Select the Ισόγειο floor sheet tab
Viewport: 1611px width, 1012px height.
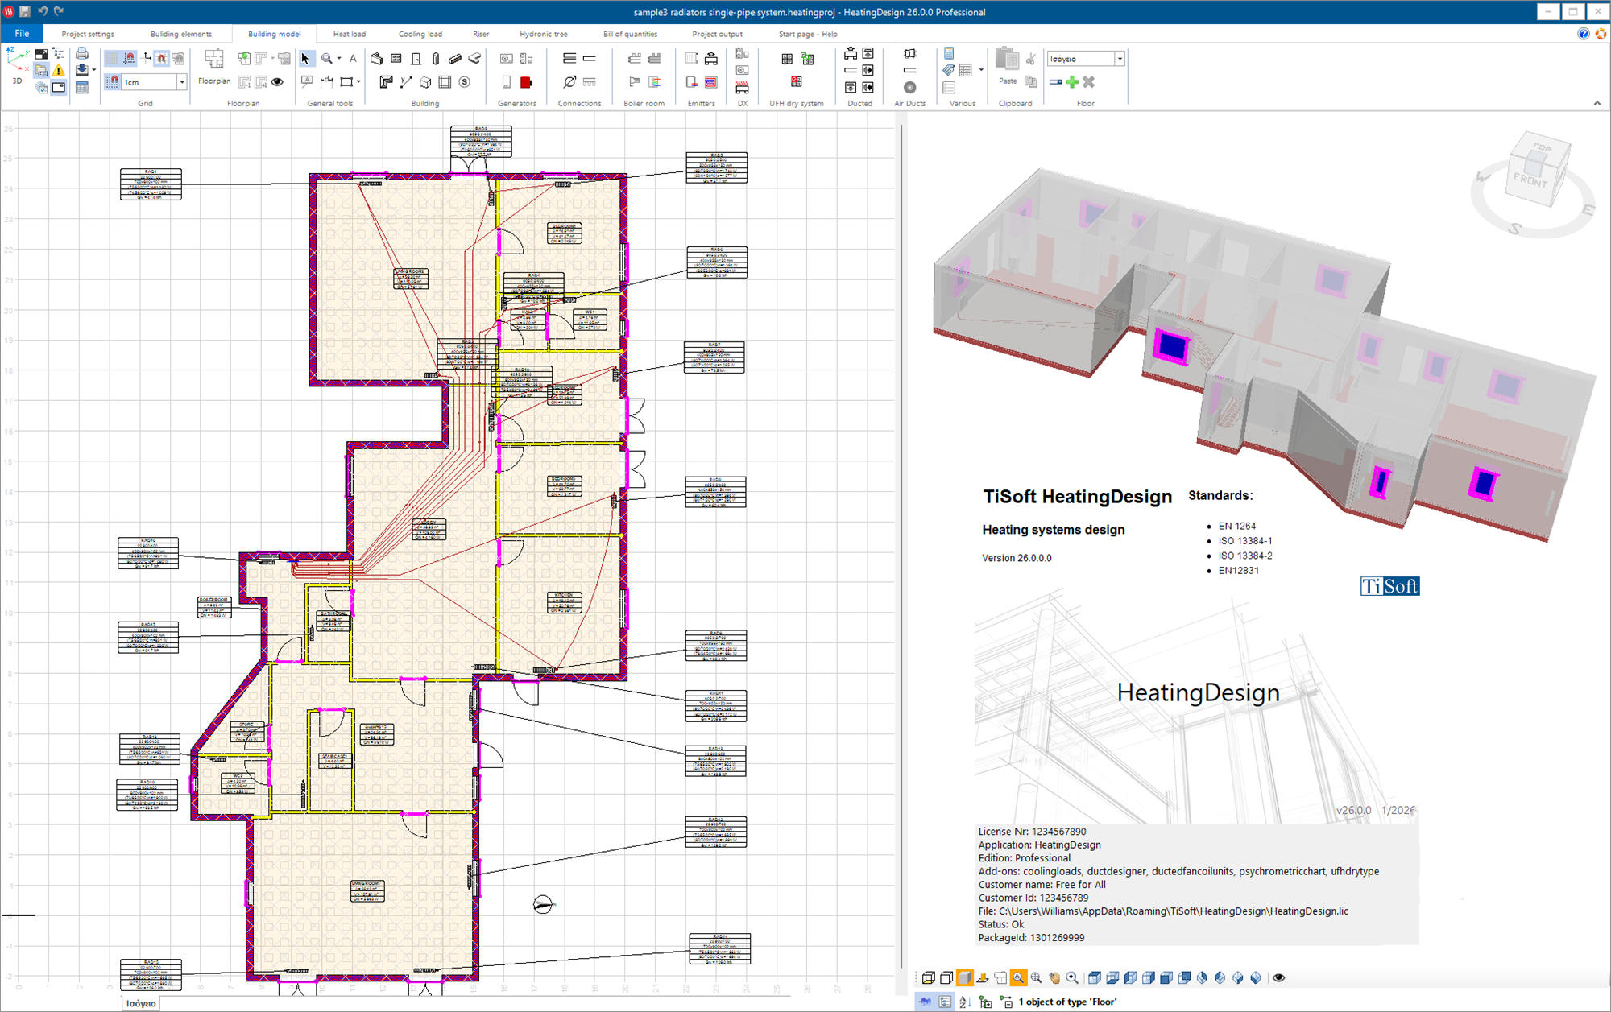141,1003
